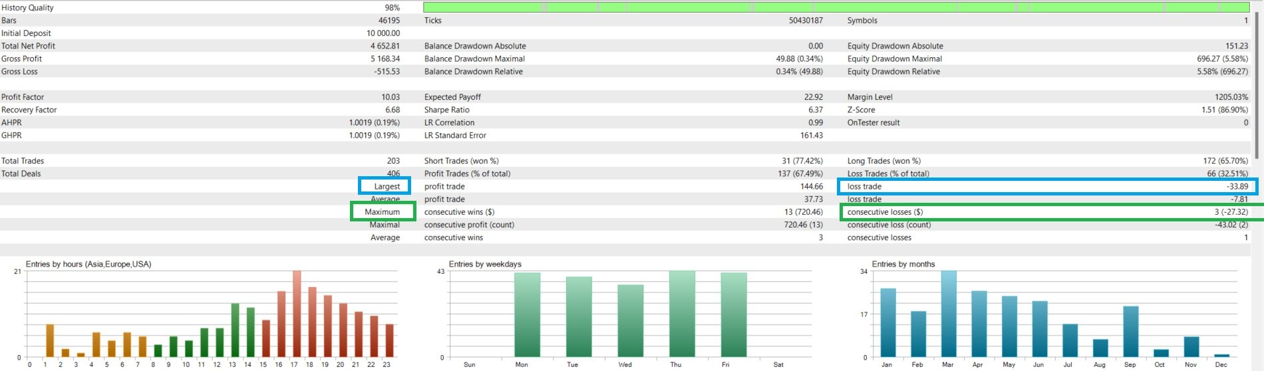1264x371 pixels.
Task: Click the Equity Drawdown Relative value 5.58% (696.27)
Action: coord(1223,72)
